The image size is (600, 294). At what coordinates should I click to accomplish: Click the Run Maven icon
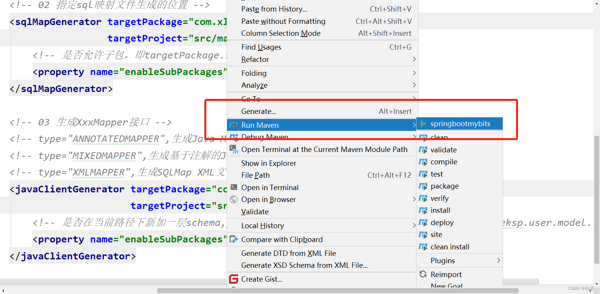click(x=234, y=125)
